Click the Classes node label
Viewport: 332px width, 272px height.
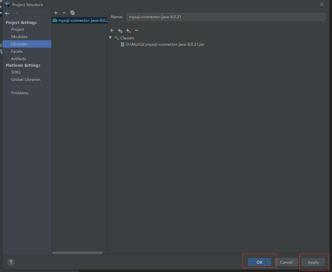[x=127, y=38]
